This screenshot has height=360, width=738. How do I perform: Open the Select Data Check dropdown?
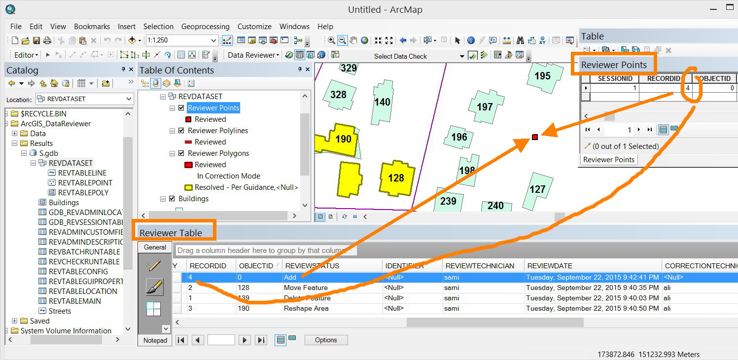click(x=462, y=56)
